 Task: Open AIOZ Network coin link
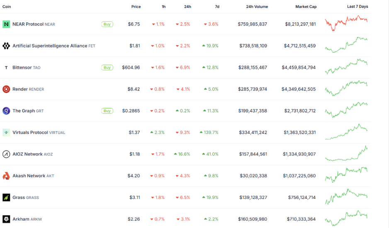[x=32, y=154]
